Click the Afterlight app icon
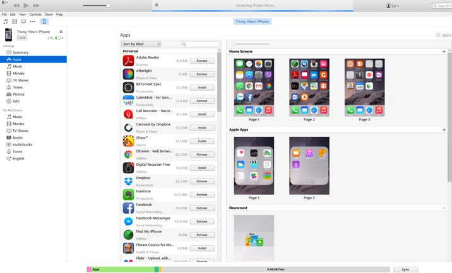The image size is (452, 273). click(x=128, y=74)
